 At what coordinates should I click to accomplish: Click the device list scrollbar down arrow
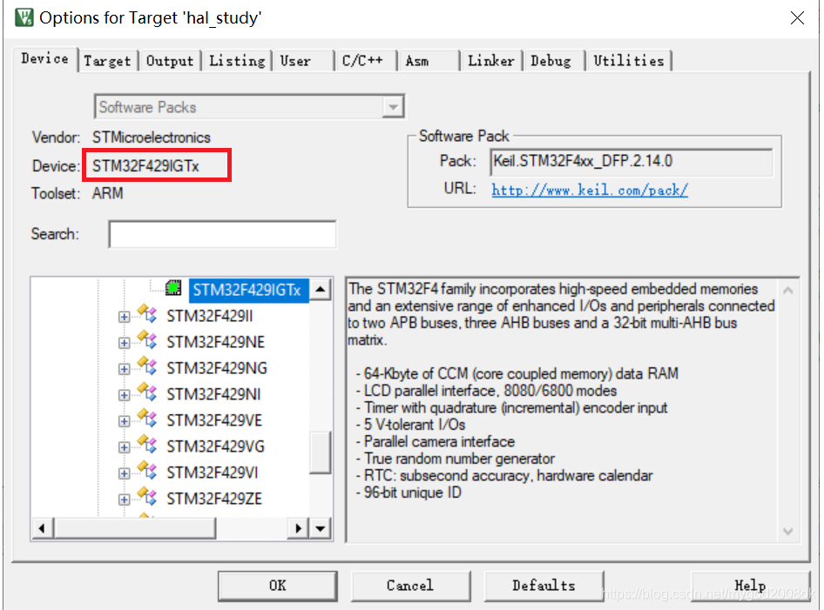[x=320, y=527]
